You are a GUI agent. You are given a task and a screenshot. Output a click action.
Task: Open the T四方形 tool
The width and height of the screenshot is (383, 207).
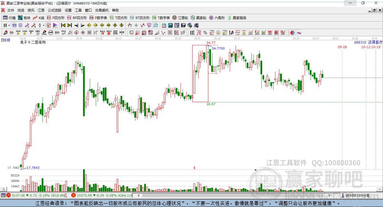coord(119,18)
